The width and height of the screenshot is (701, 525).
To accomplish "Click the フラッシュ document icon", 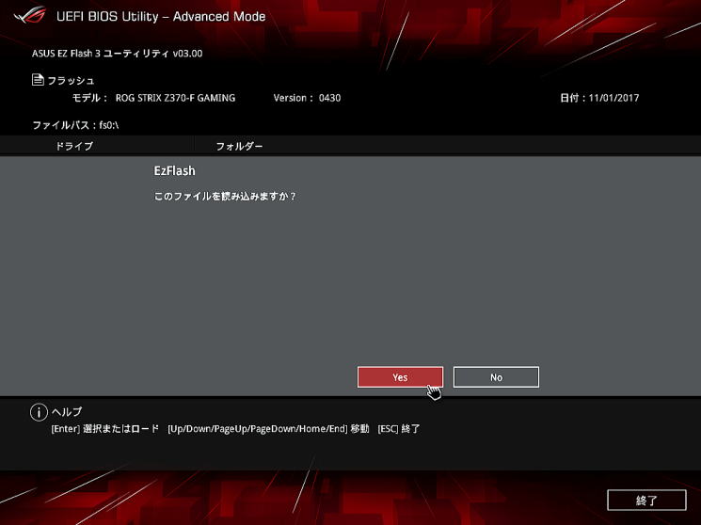I will [38, 80].
